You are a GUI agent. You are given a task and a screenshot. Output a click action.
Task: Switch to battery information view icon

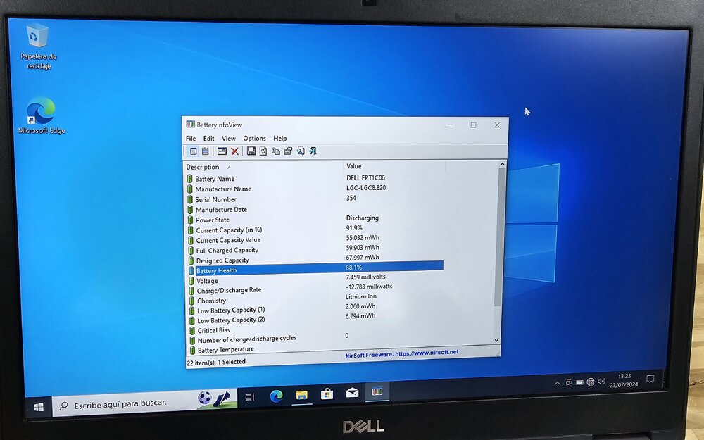(193, 151)
